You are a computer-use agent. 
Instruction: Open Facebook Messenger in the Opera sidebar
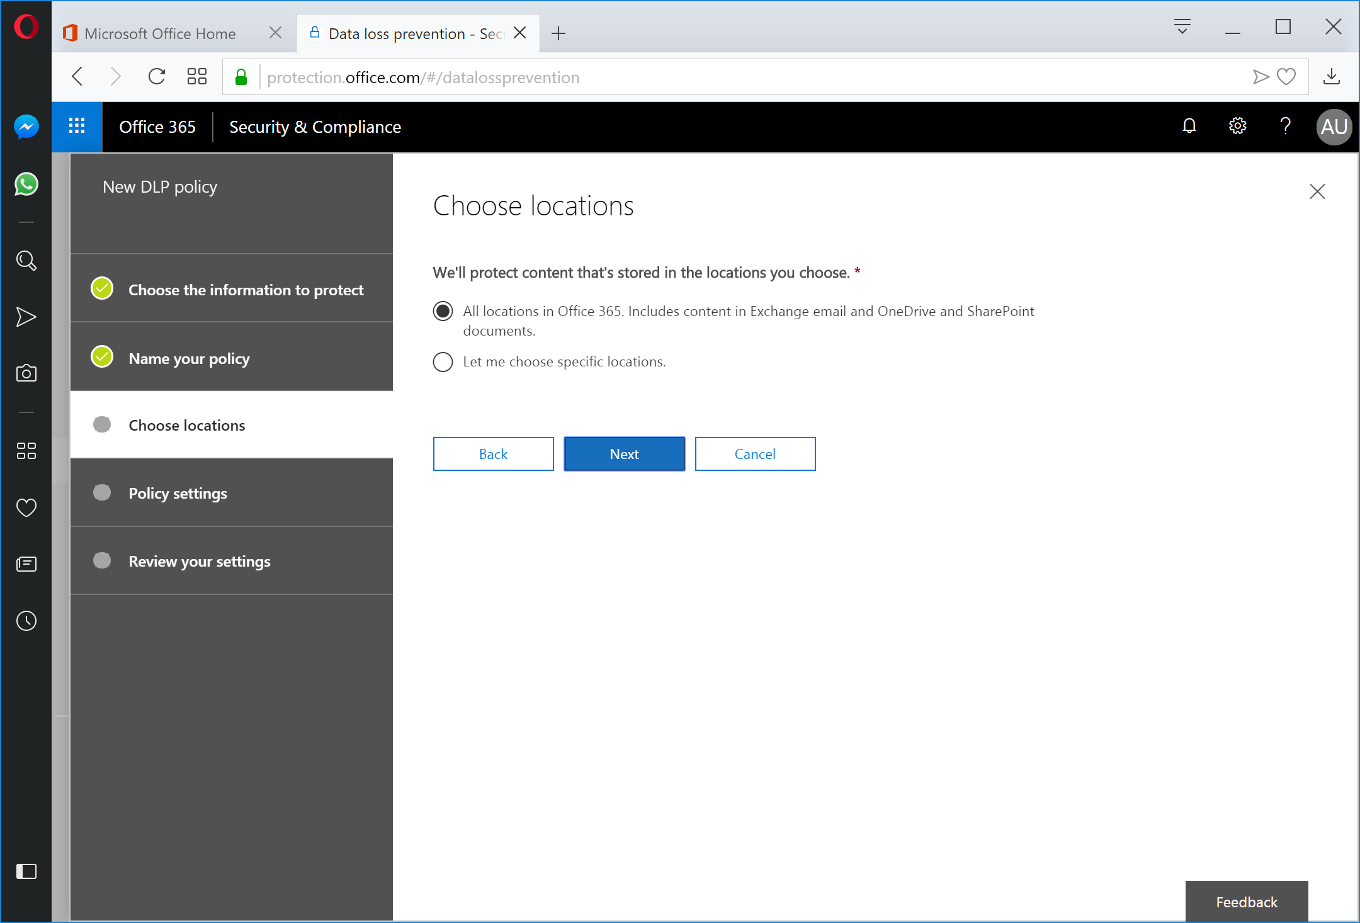26,127
